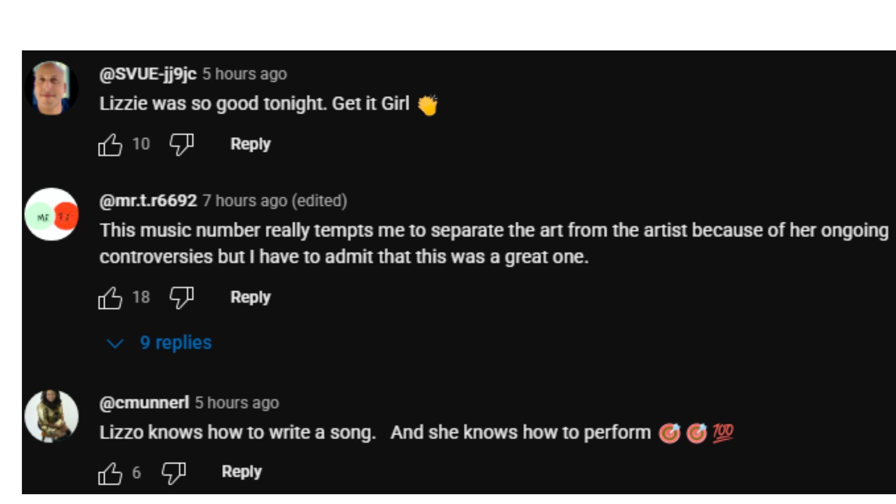Like the comment by @cmunnerl
The image size is (896, 504).
pyautogui.click(x=110, y=473)
